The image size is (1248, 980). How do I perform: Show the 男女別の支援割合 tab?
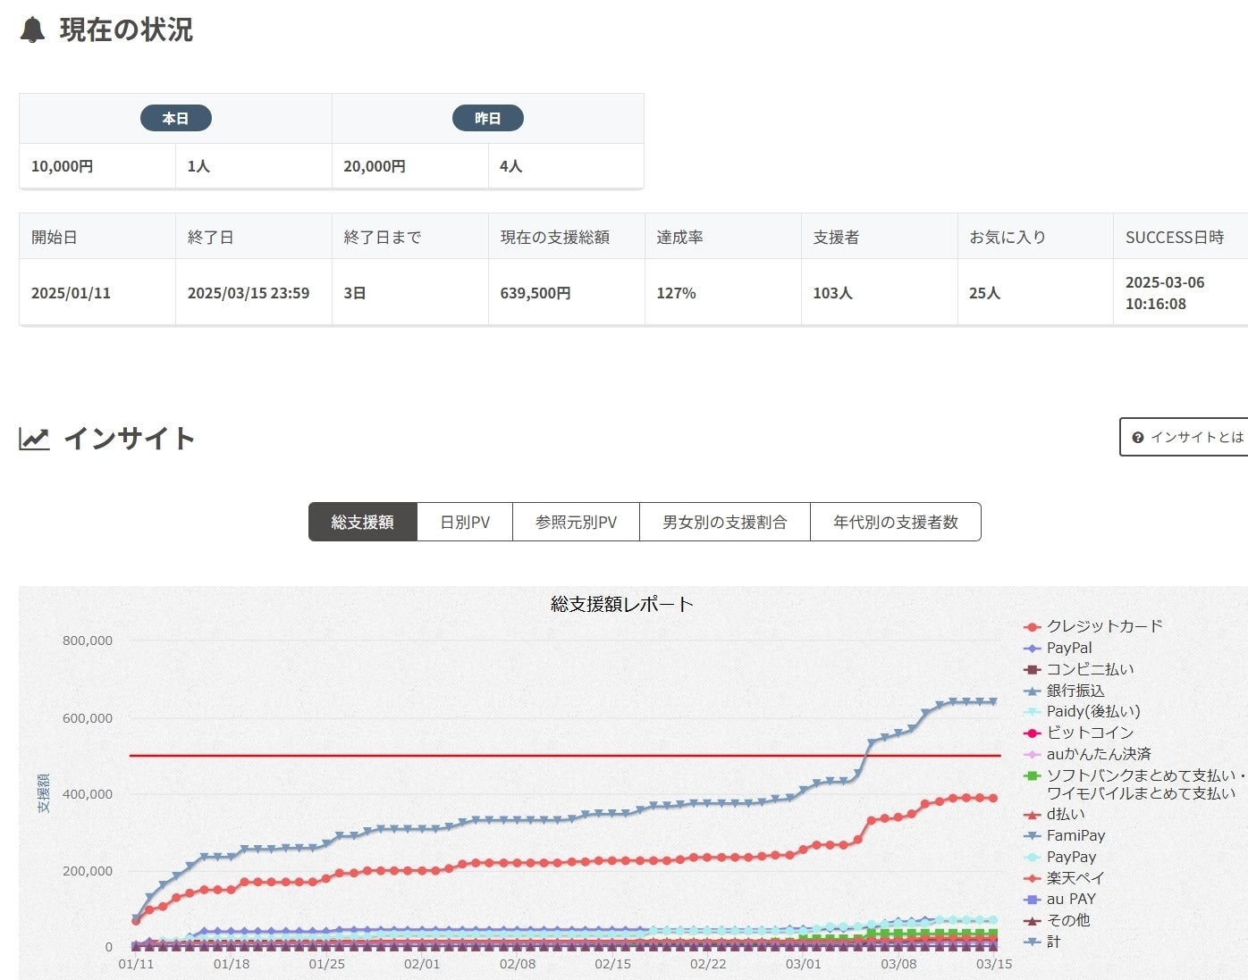[724, 523]
